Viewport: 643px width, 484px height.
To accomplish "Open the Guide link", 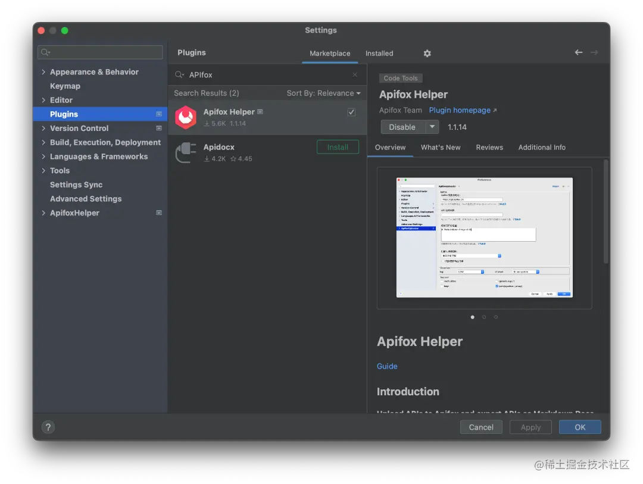I will point(387,366).
